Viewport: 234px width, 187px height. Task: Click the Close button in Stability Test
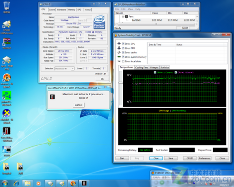[222, 158]
